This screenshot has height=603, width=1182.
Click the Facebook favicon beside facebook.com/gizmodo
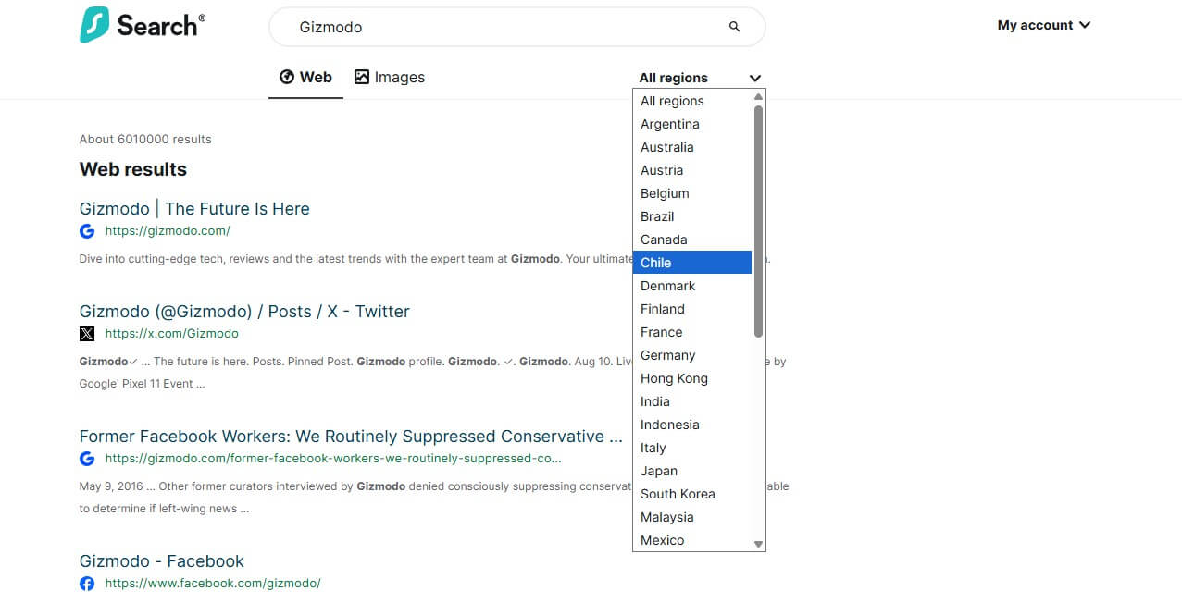87,584
